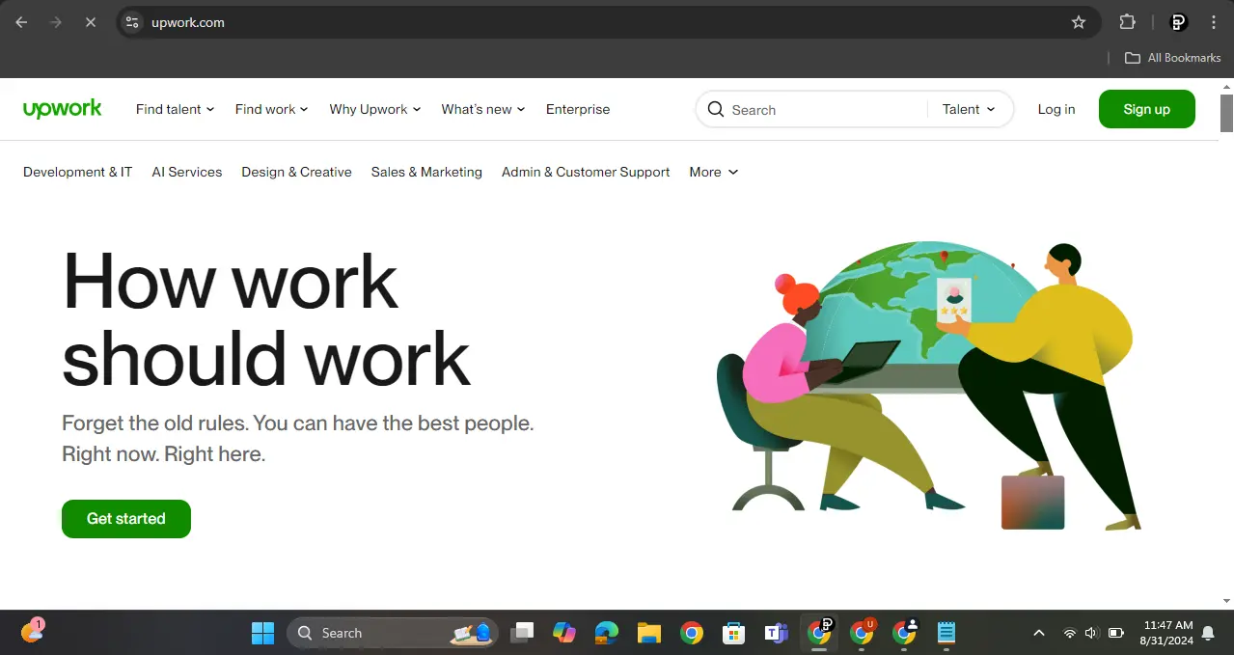Click the battery icon in the tray
Screen dimensions: 1234x655
coord(1116,633)
